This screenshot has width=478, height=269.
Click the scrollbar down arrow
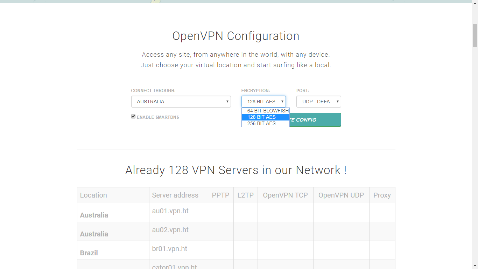[475, 266]
